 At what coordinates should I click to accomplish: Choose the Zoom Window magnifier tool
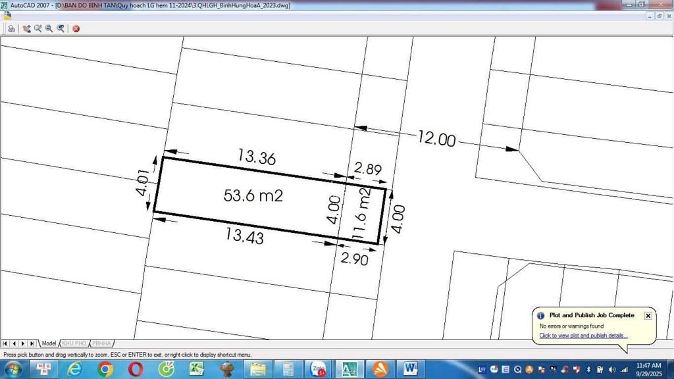49,28
